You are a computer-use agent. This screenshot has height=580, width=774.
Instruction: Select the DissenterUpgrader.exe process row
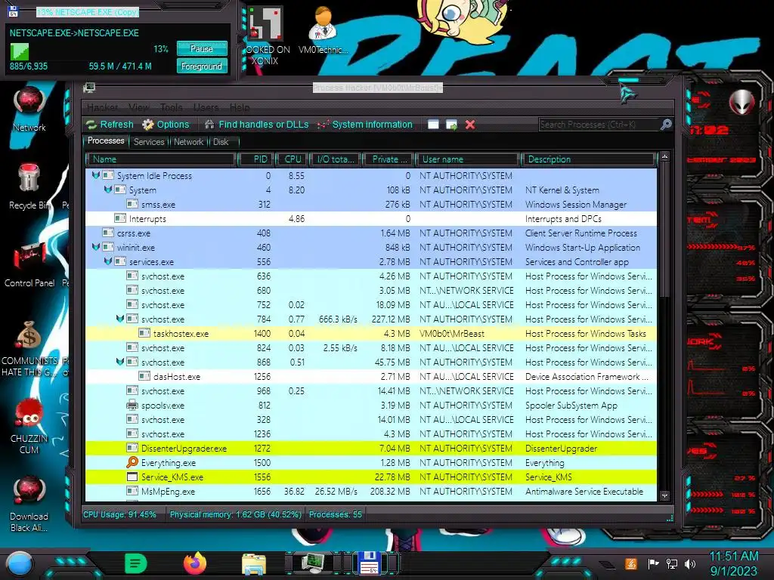[x=370, y=449]
